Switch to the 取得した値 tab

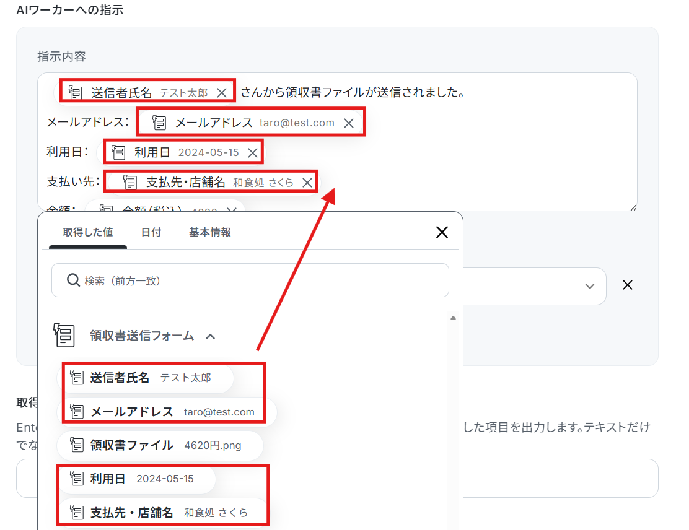point(88,232)
